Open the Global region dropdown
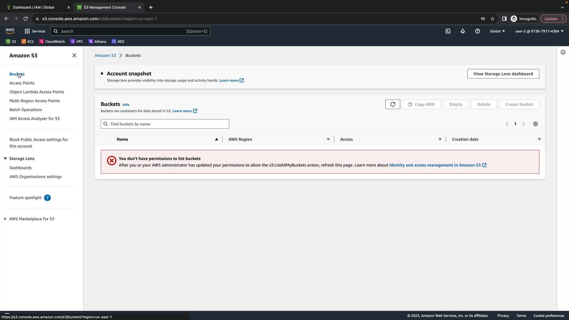 (497, 31)
